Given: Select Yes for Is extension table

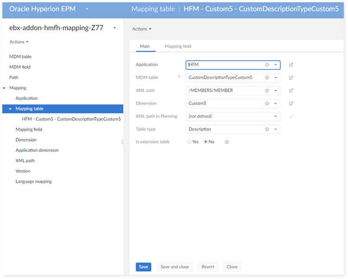Looking at the screenshot, I should [x=189, y=142].
